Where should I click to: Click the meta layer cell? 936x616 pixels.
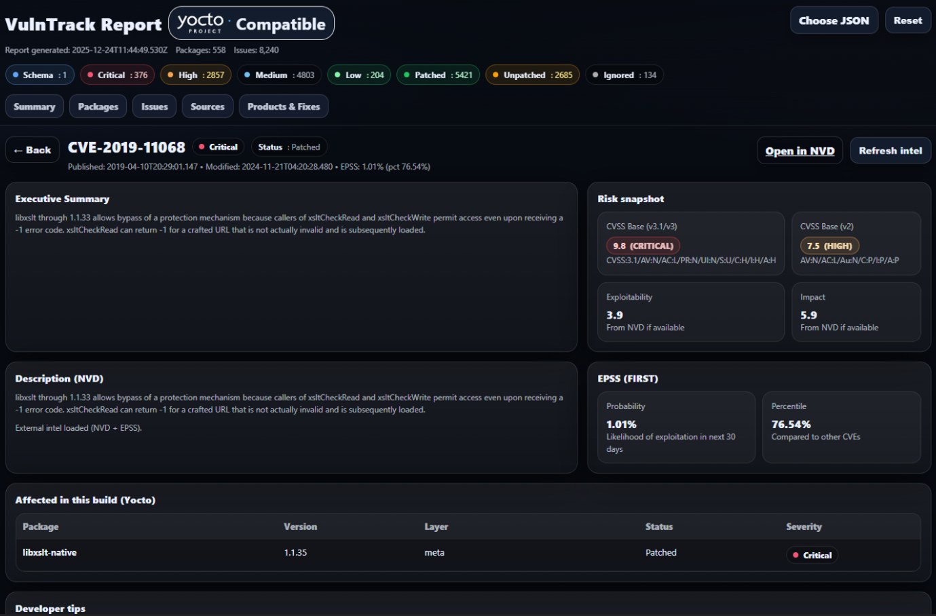click(x=434, y=552)
